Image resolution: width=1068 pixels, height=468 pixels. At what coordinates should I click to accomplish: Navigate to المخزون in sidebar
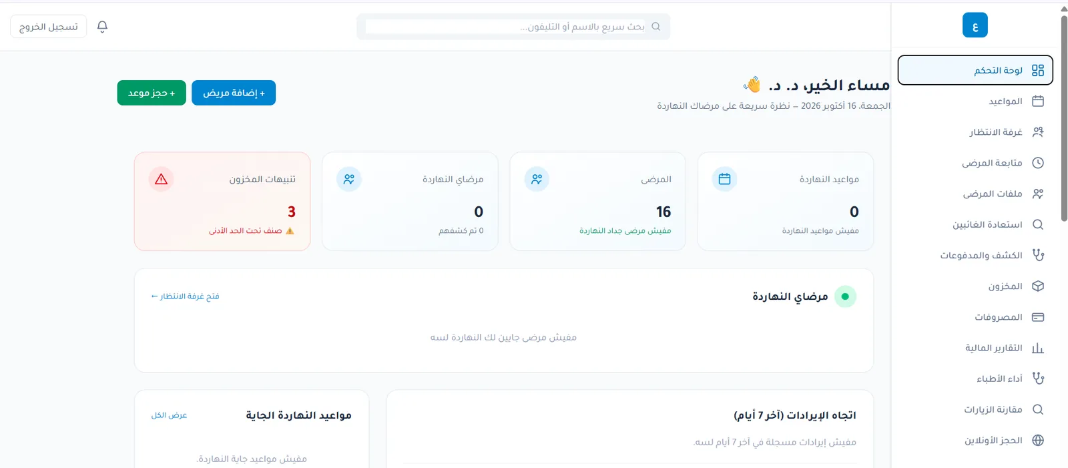point(975,286)
